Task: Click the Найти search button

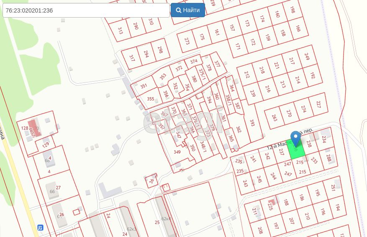Action: pos(188,10)
